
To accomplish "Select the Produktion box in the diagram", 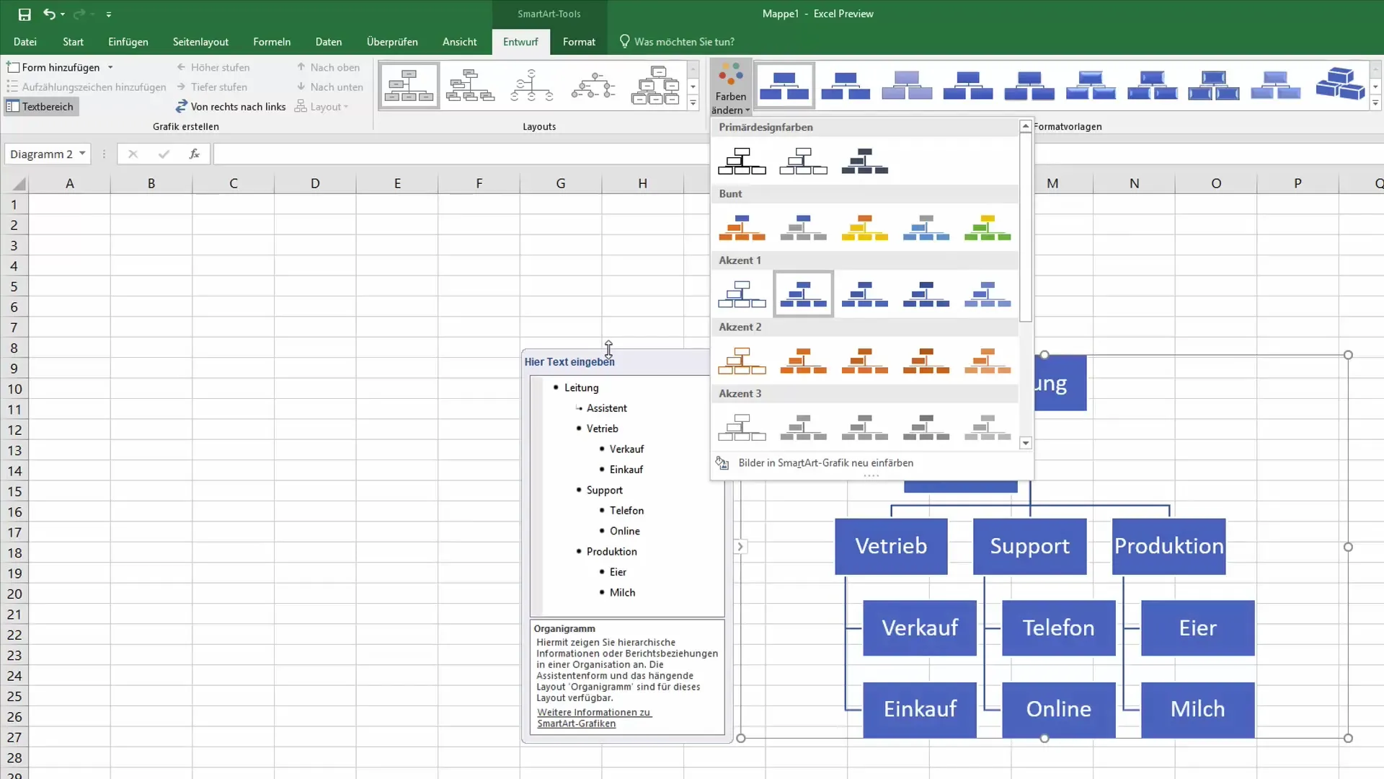I will pyautogui.click(x=1168, y=546).
